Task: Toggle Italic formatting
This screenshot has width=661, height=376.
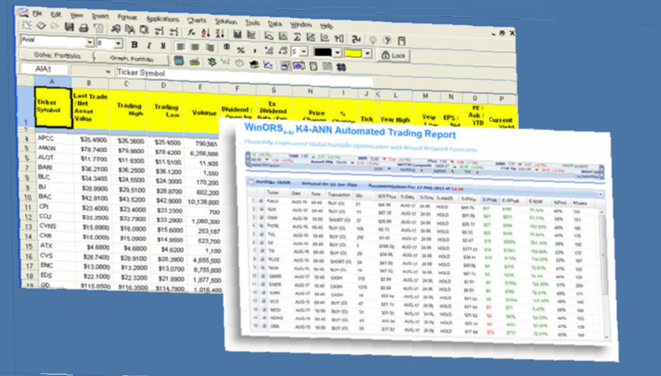Action: point(148,45)
